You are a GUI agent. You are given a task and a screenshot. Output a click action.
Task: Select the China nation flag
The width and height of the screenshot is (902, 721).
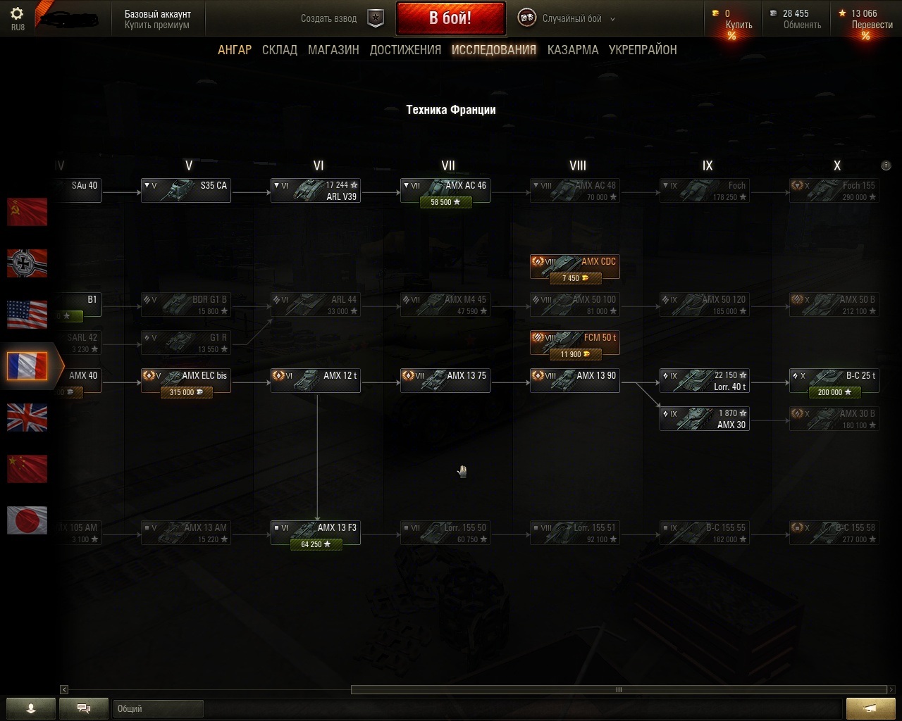point(27,469)
